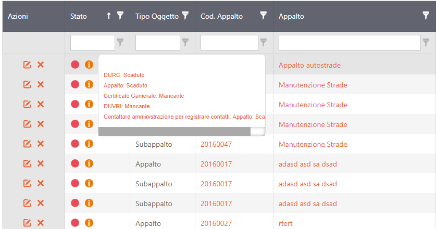Focus the Cod. Appalto filter text box
Image resolution: width=436 pixels, height=229 pixels.
click(229, 43)
